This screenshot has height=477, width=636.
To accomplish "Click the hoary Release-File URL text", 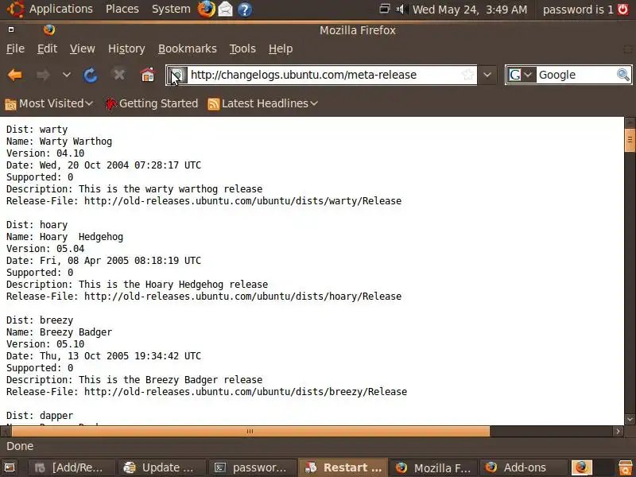I will 242,297.
